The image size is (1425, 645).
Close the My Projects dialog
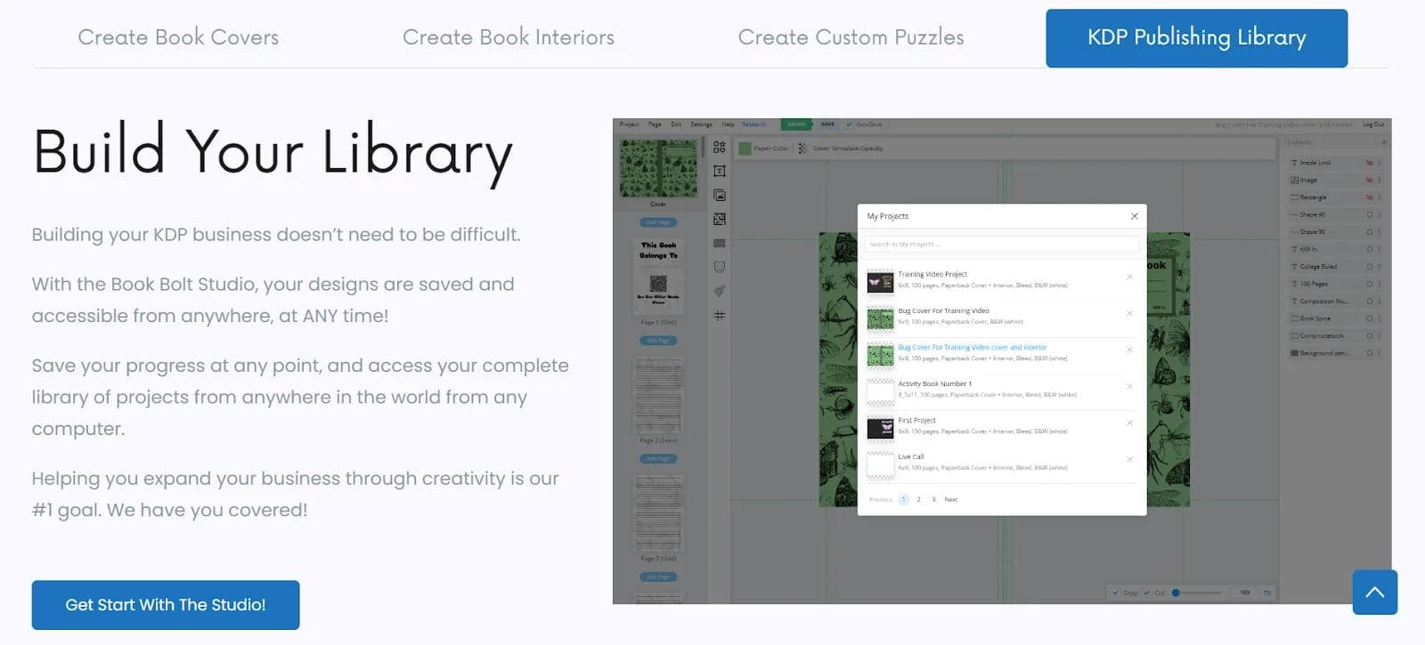[1134, 216]
